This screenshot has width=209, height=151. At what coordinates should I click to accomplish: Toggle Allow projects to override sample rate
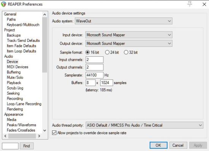click(x=89, y=133)
